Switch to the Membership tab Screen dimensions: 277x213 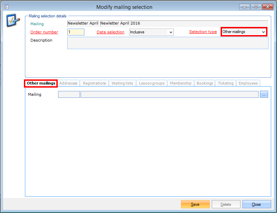coord(181,83)
